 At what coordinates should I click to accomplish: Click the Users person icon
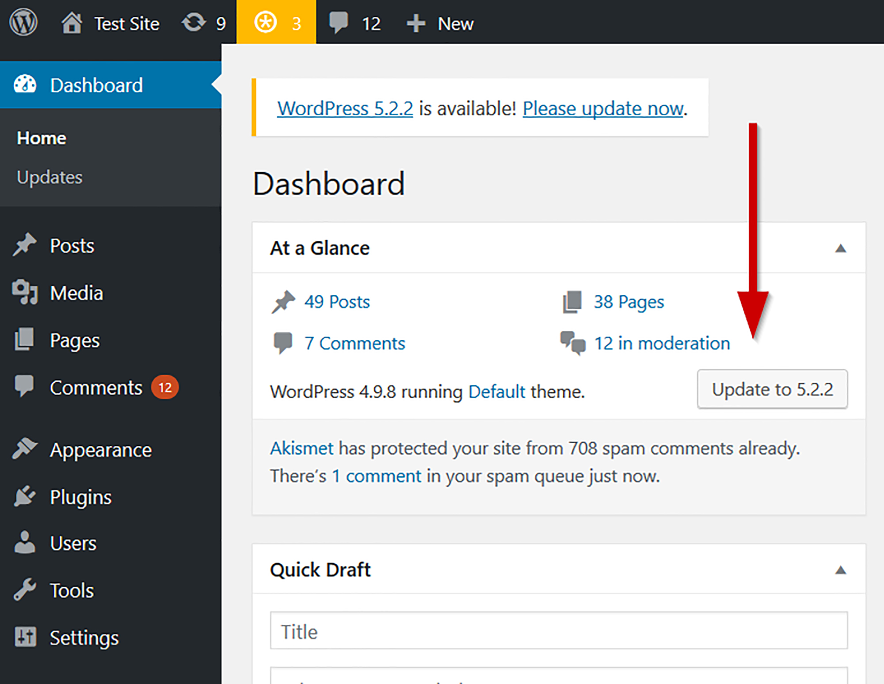pyautogui.click(x=24, y=542)
